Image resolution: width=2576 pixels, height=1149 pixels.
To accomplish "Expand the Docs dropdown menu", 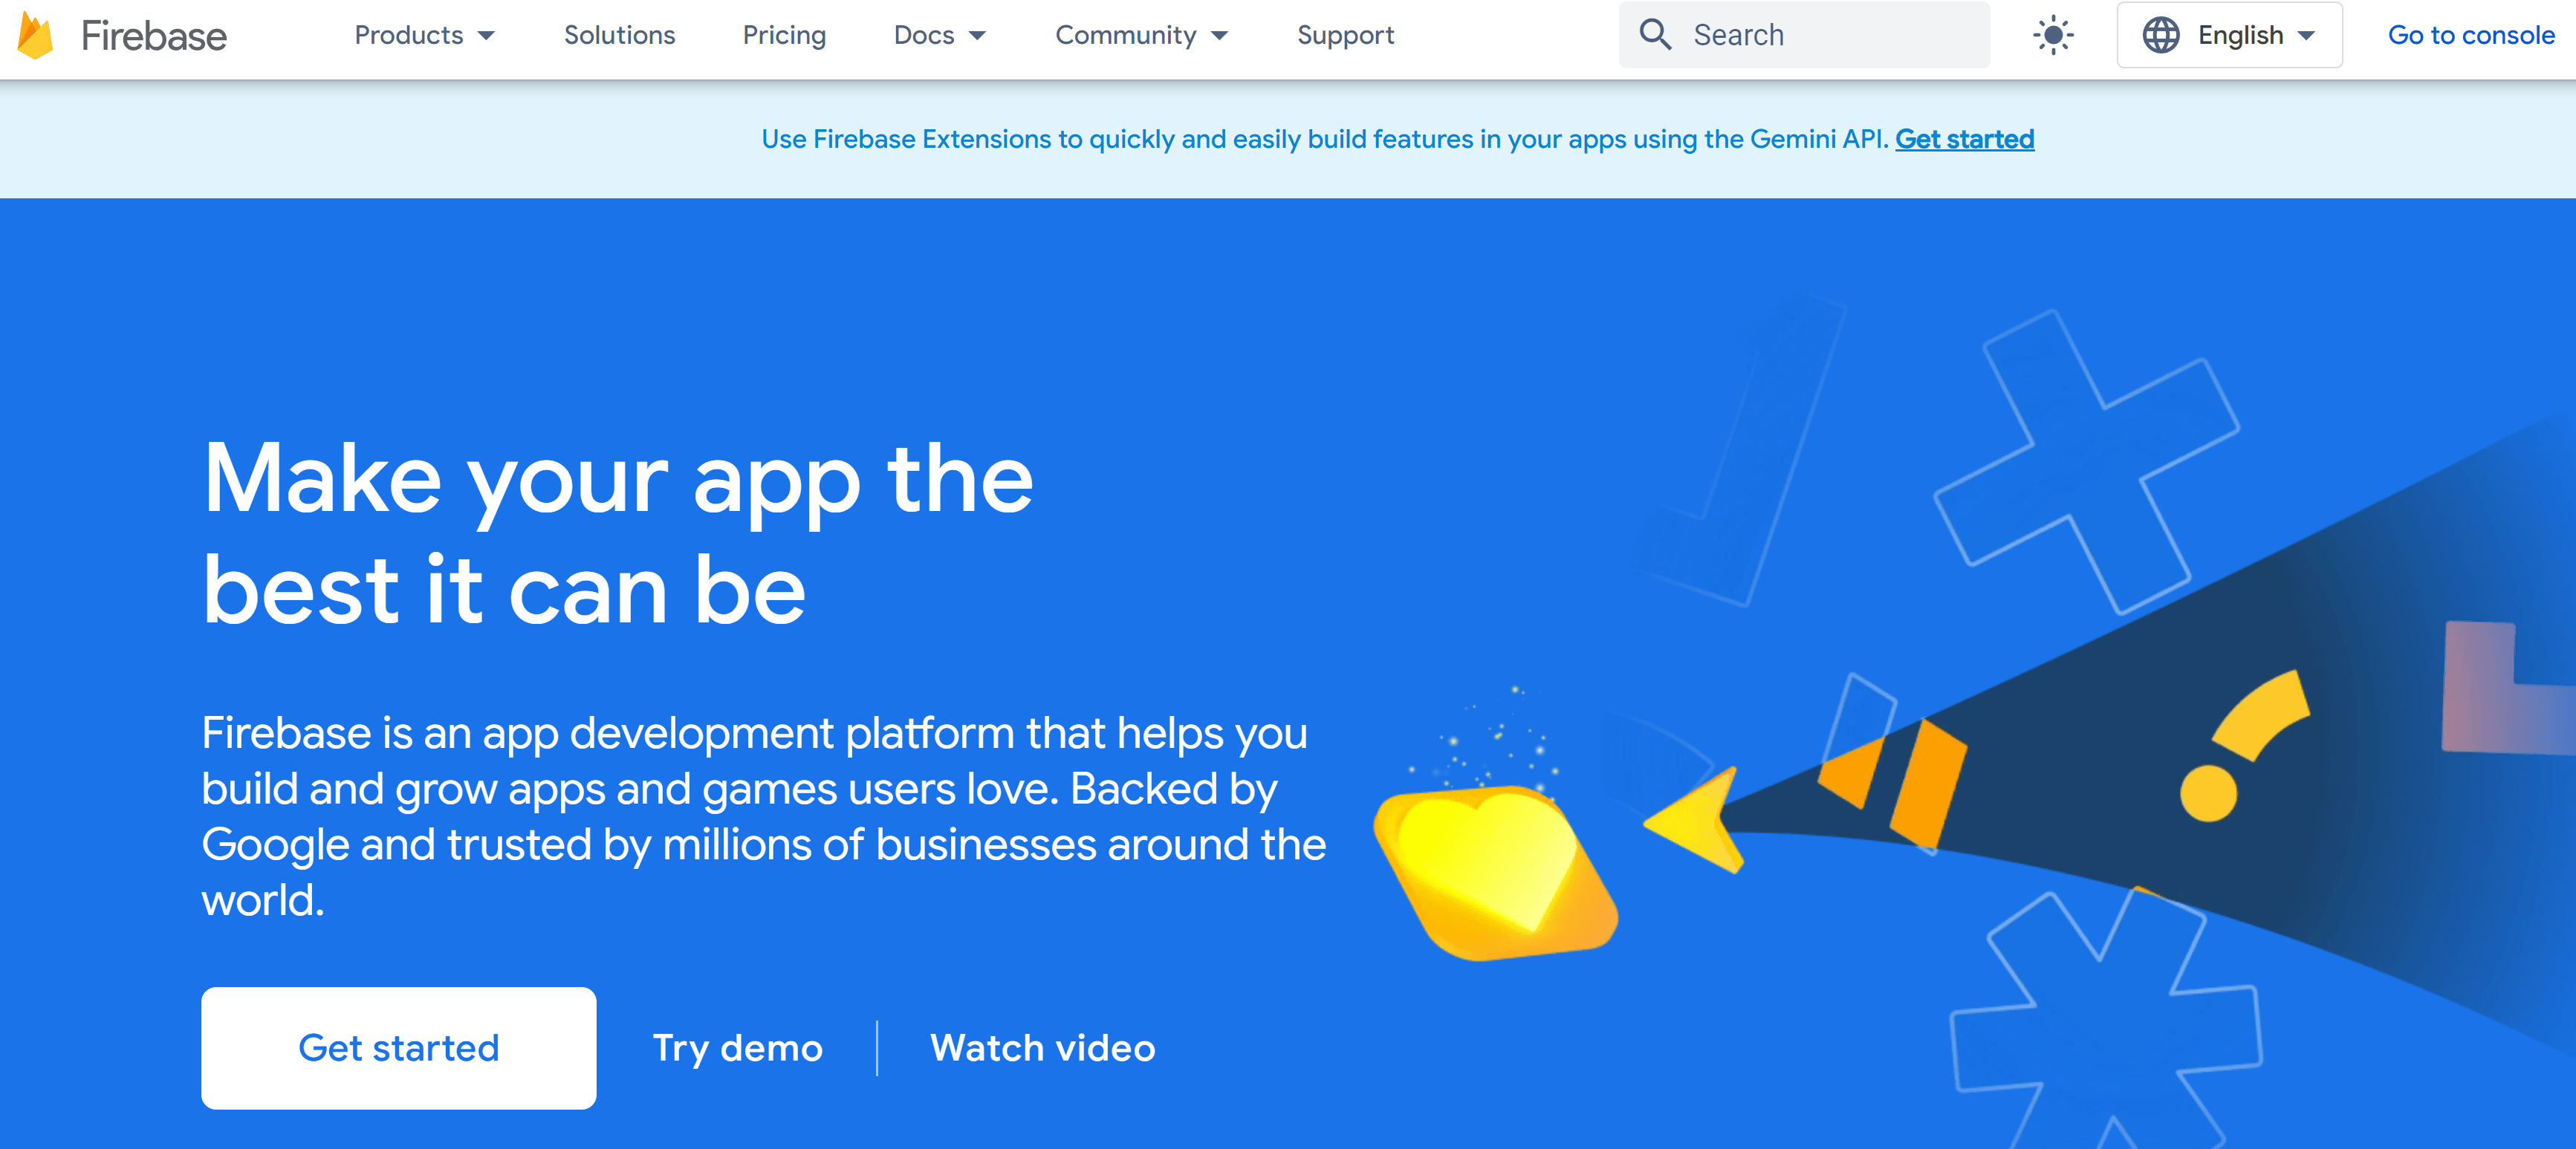I will [x=939, y=36].
